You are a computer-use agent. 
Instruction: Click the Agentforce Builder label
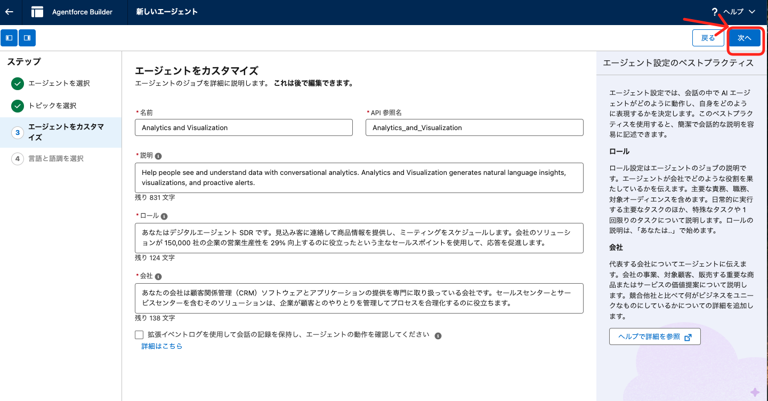pos(82,12)
